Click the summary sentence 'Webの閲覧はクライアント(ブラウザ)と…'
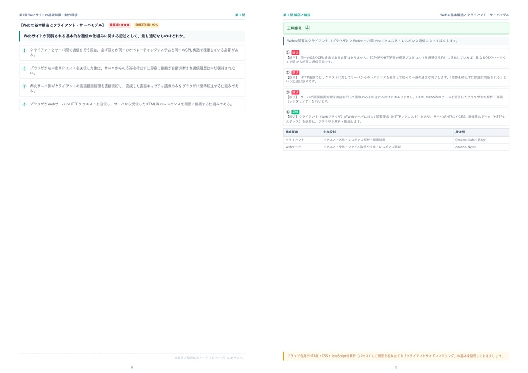 [x=396, y=41]
